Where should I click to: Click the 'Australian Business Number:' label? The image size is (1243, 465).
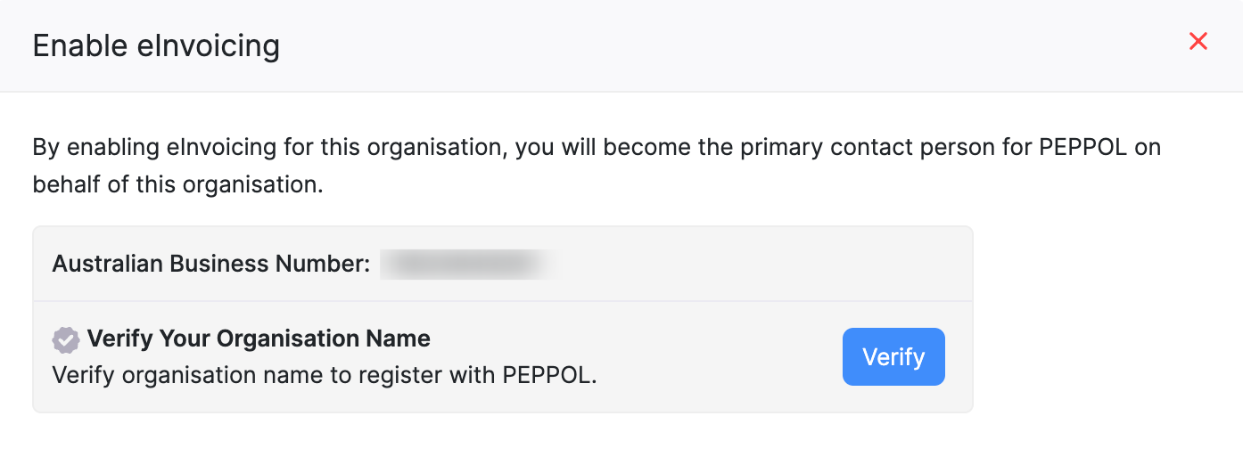click(210, 264)
